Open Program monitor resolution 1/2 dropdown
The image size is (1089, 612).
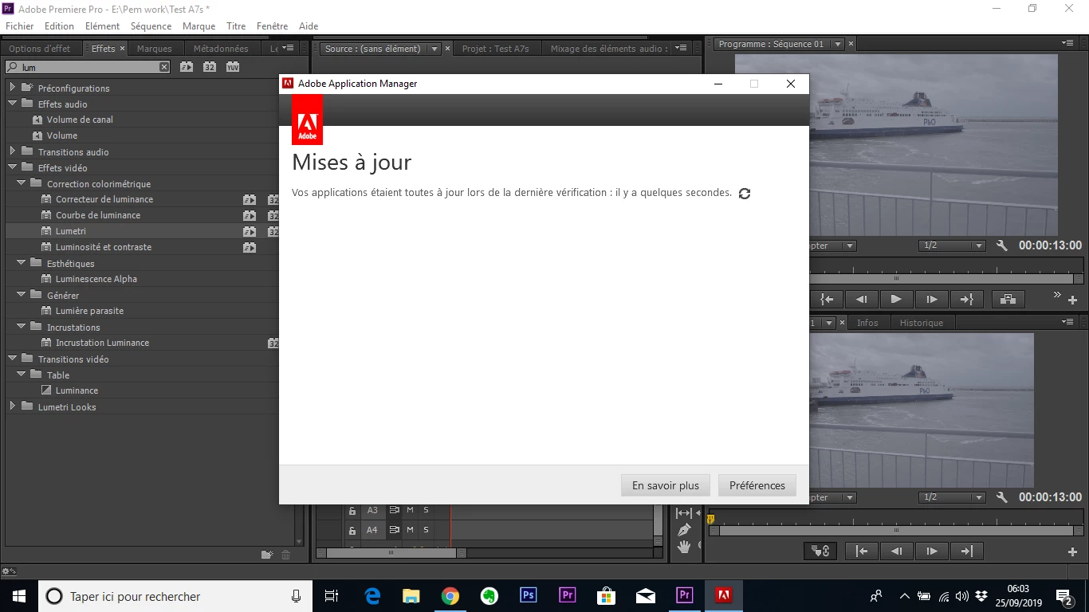pos(952,245)
